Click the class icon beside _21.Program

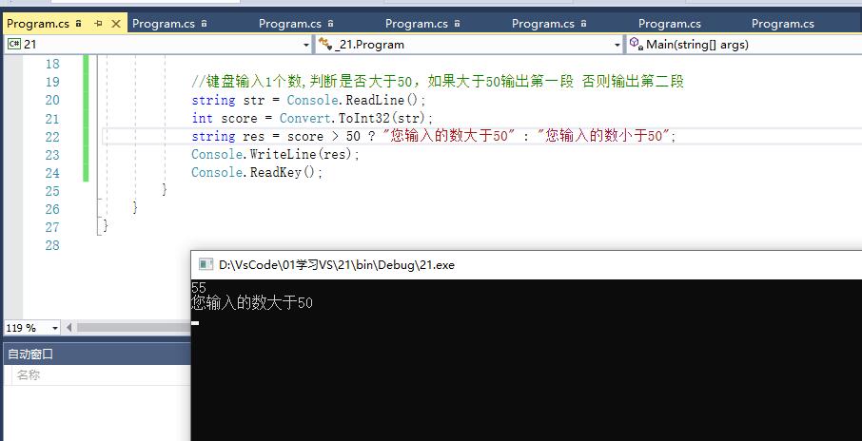[324, 44]
